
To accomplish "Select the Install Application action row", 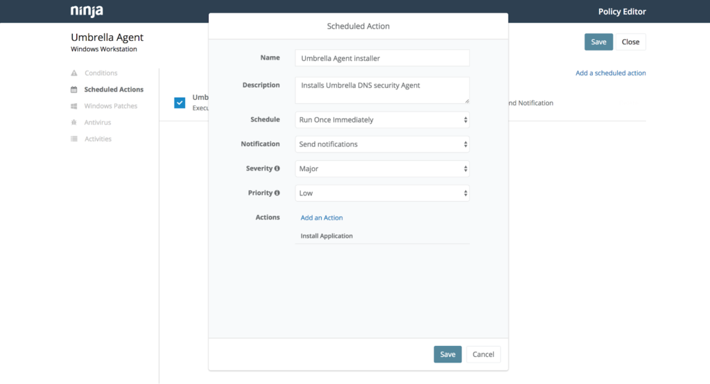I will (382, 236).
